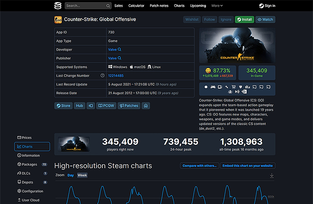
Task: Open the Information sidebar section
Action: 28,155
